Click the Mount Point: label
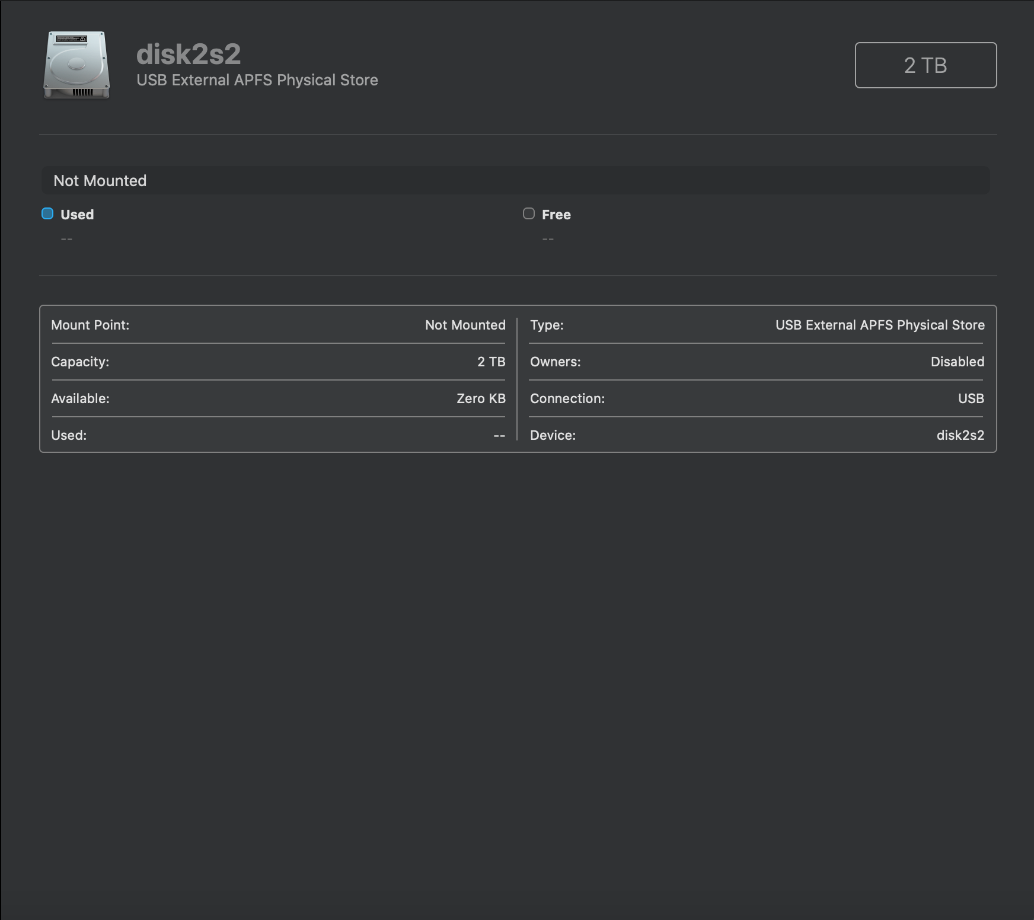This screenshot has width=1034, height=920. (90, 325)
